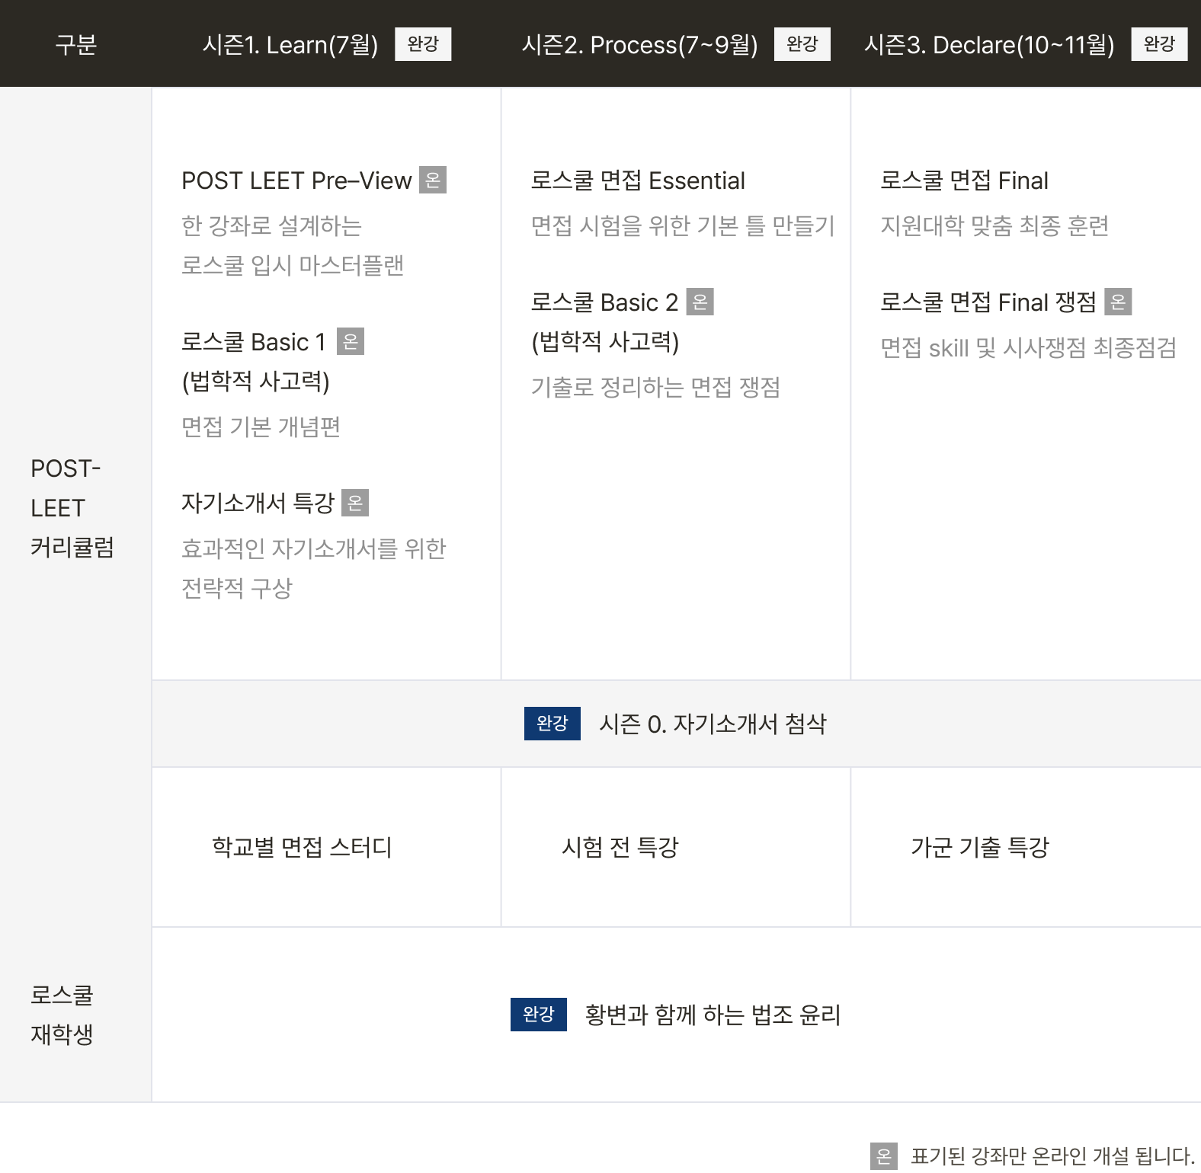Screen dimensions: 1201x1173
Task: Click the 완강 badge next to 시즌2. Process
Action: click(802, 44)
